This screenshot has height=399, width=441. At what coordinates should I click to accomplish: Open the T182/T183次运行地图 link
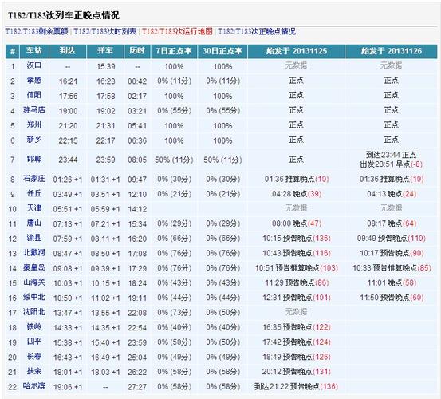[x=177, y=31]
